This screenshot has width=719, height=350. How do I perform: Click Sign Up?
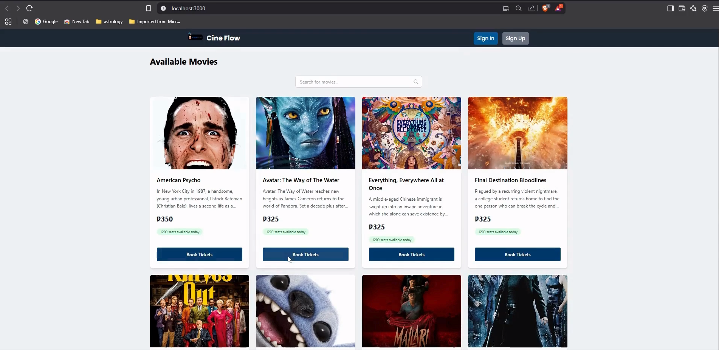tap(515, 38)
